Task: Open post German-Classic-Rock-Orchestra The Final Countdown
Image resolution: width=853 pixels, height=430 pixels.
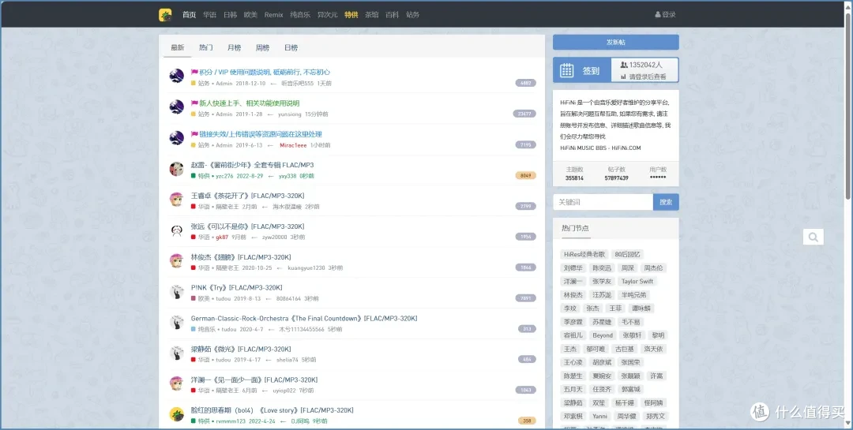Action: pos(304,319)
